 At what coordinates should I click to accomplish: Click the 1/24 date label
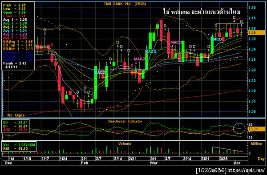tap(63, 159)
